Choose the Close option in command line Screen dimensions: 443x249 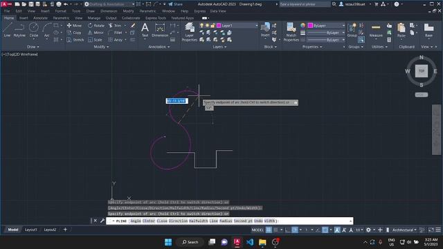(x=162, y=221)
